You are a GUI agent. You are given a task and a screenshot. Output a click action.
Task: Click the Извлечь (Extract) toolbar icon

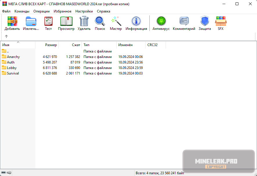pyautogui.click(x=31, y=21)
